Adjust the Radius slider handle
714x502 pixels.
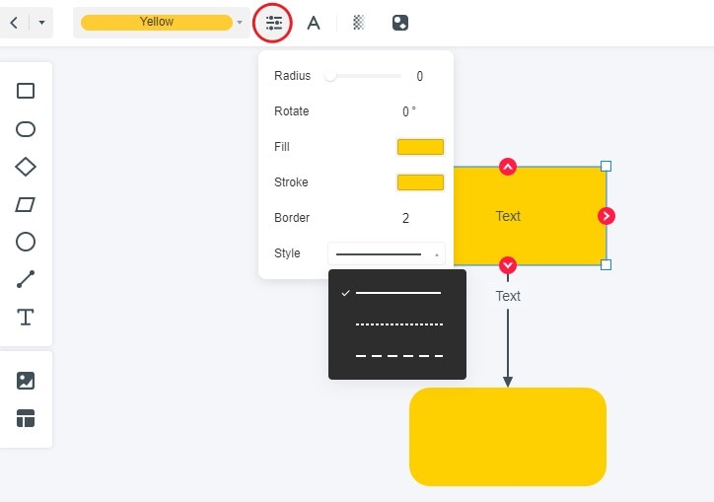330,76
